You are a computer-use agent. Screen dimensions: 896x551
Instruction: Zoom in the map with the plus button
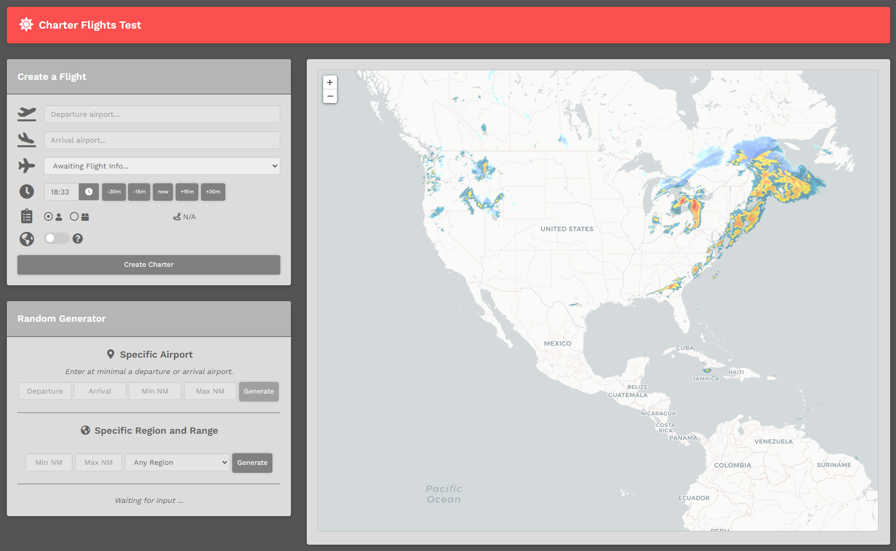click(330, 82)
